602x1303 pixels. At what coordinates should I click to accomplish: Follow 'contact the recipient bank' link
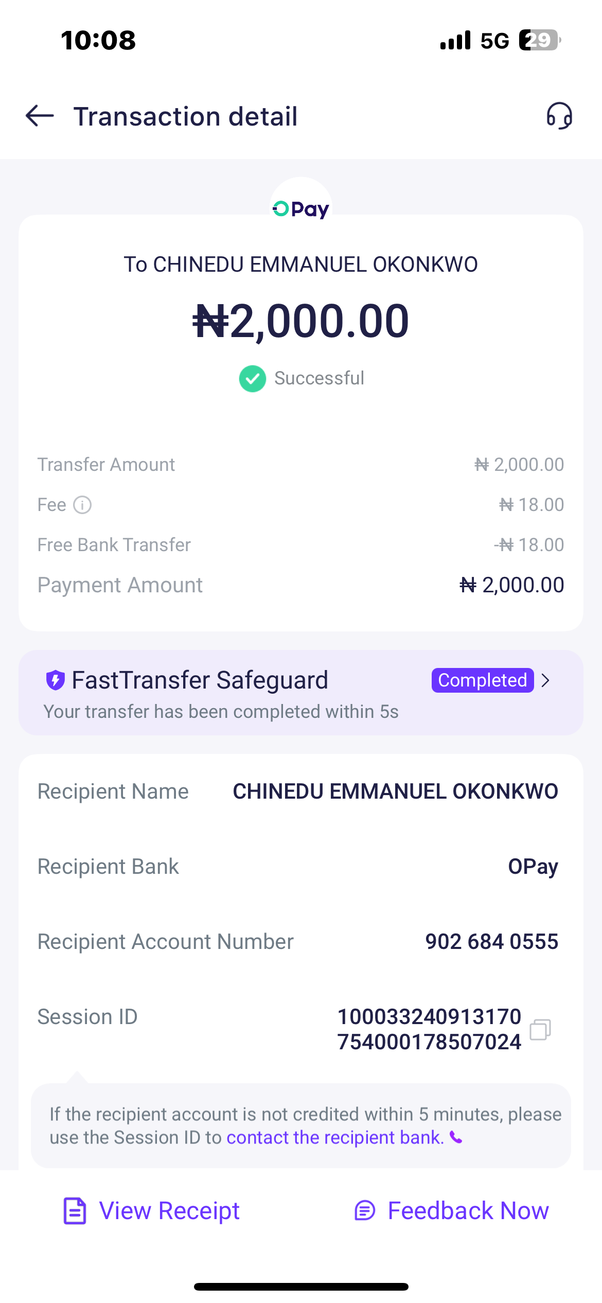coord(335,1137)
